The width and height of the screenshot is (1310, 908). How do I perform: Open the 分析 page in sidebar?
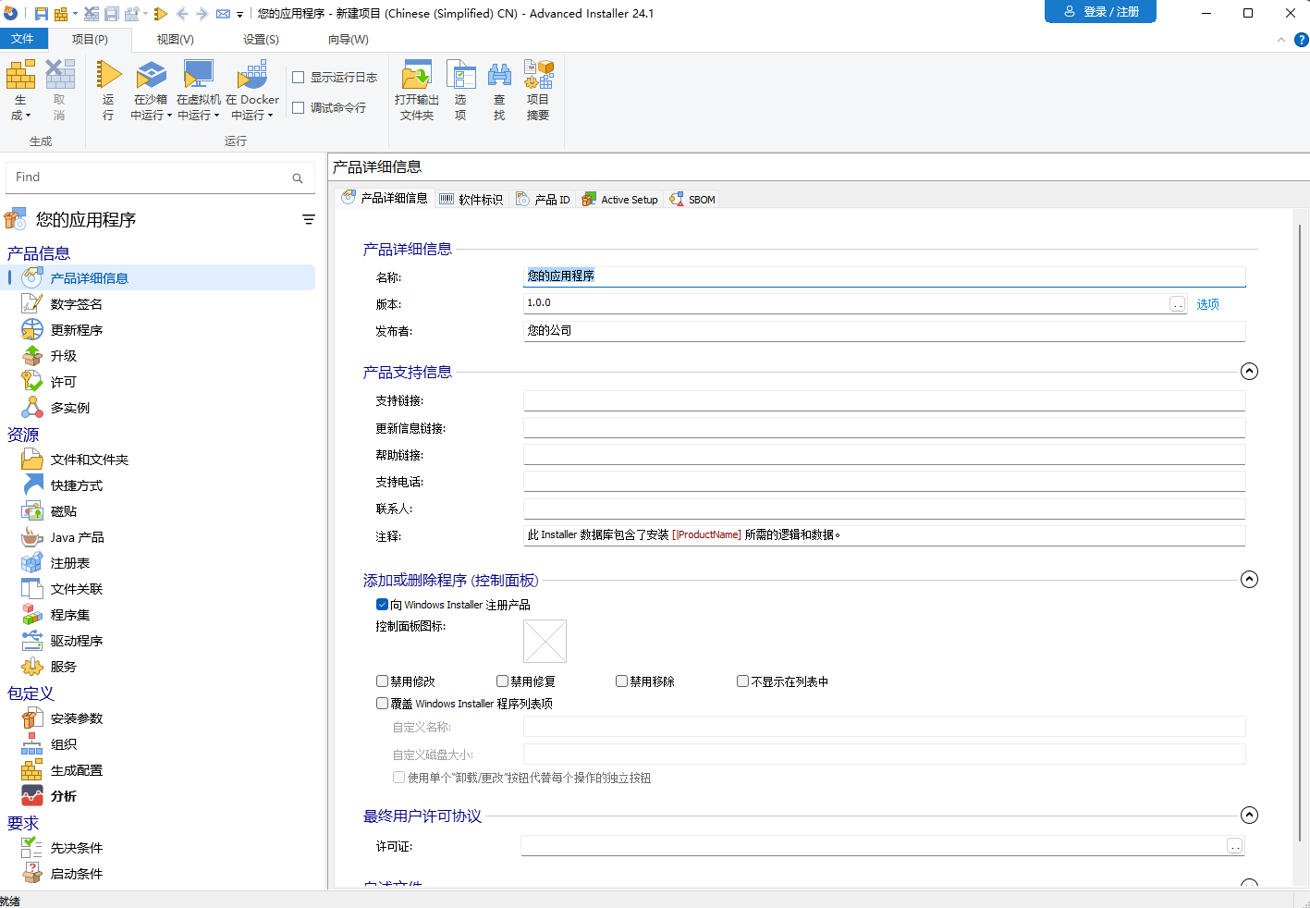point(63,796)
